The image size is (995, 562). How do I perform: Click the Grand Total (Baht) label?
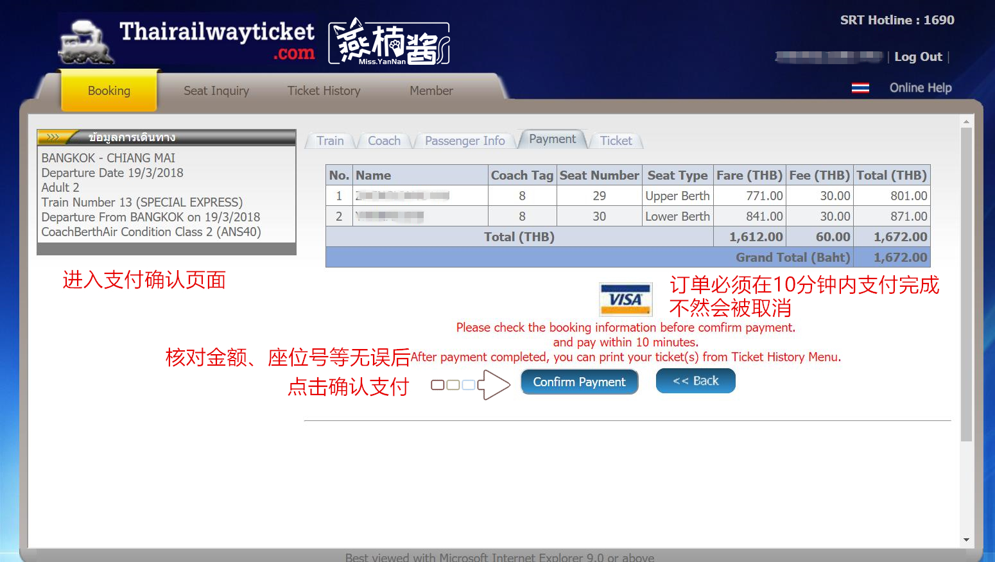(x=793, y=257)
